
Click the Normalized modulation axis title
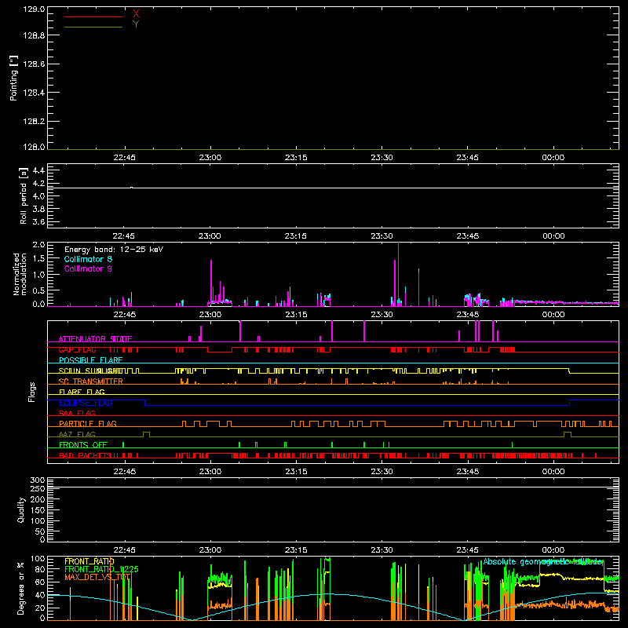tap(20, 274)
